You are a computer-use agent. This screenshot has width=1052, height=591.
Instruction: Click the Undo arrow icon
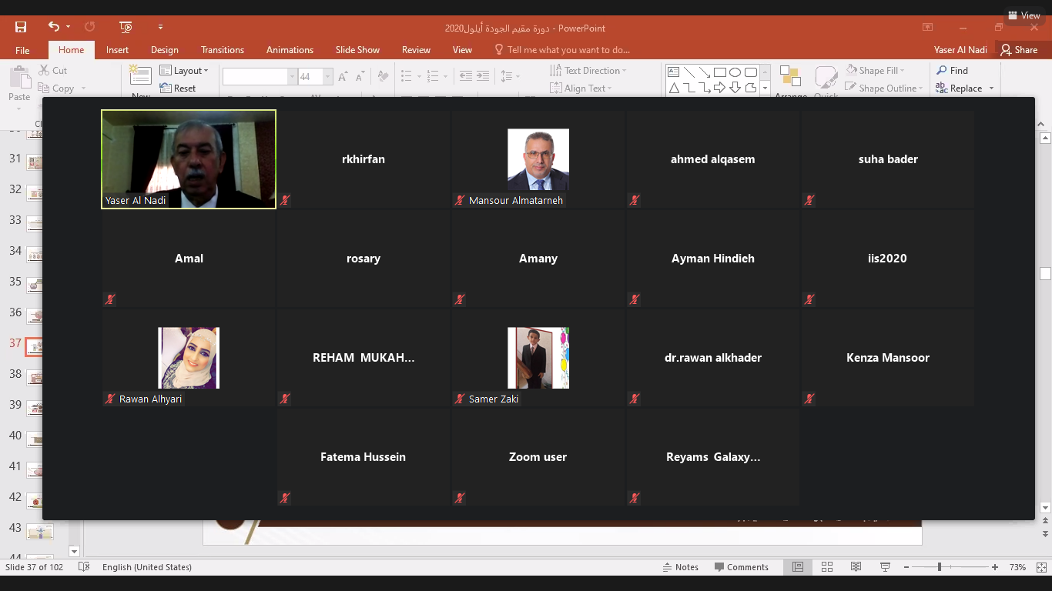pyautogui.click(x=53, y=27)
